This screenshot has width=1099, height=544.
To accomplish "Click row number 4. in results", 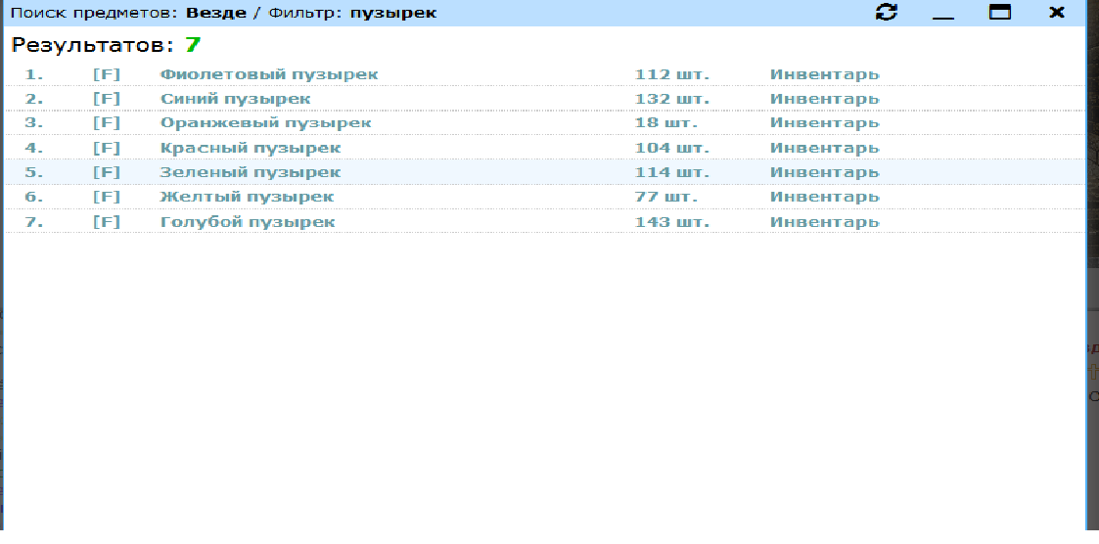I will point(34,148).
